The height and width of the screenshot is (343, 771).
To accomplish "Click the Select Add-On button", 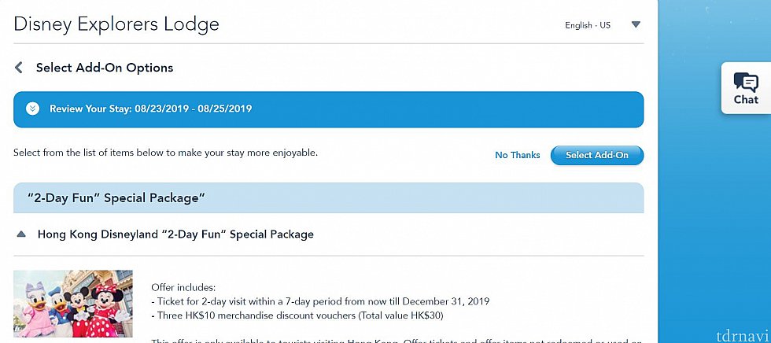I will tap(597, 155).
